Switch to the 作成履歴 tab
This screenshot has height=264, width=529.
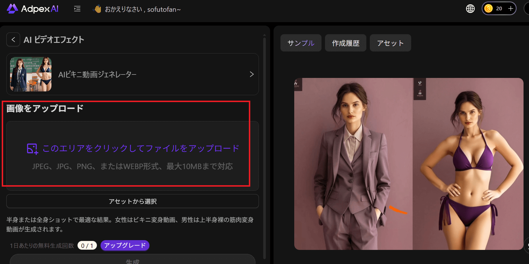[345, 43]
